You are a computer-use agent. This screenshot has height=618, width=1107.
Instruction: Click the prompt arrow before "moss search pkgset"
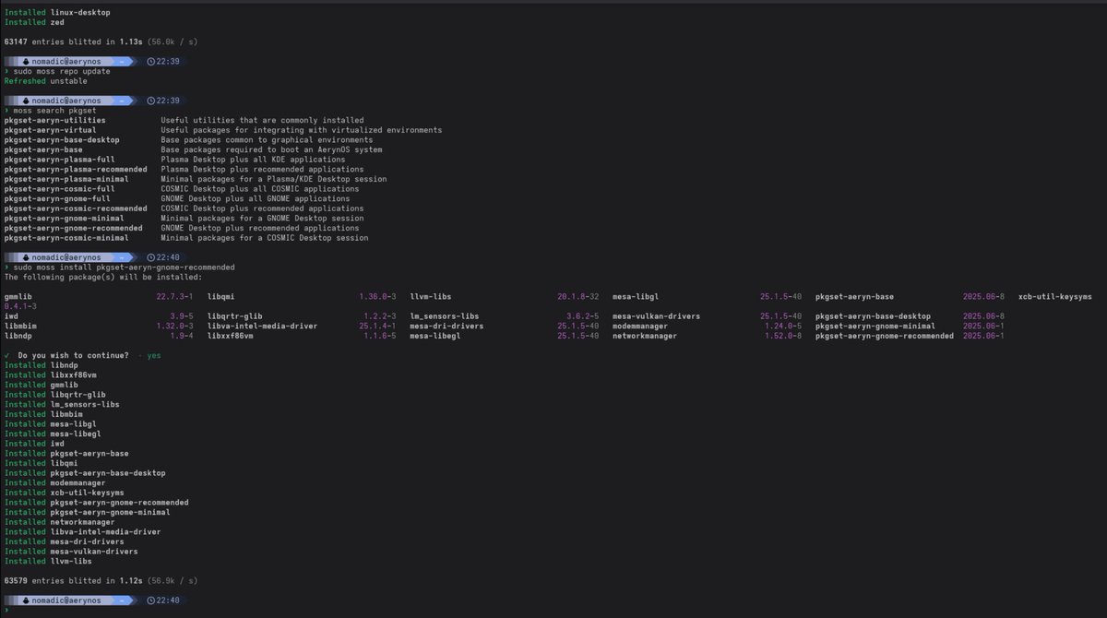[6, 110]
